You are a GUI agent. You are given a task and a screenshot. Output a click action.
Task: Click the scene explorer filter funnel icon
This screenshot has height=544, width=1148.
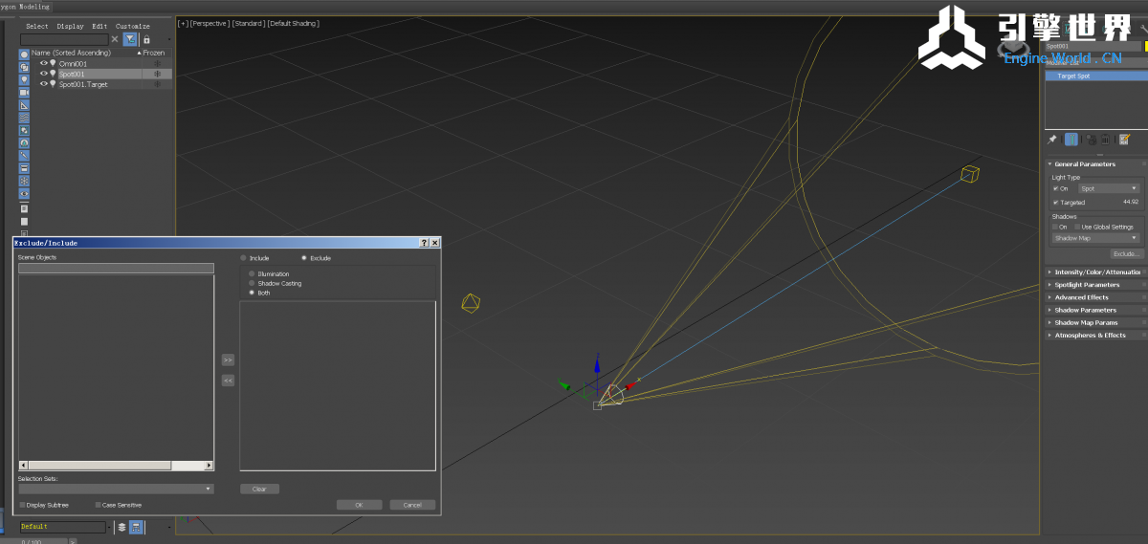click(x=129, y=39)
